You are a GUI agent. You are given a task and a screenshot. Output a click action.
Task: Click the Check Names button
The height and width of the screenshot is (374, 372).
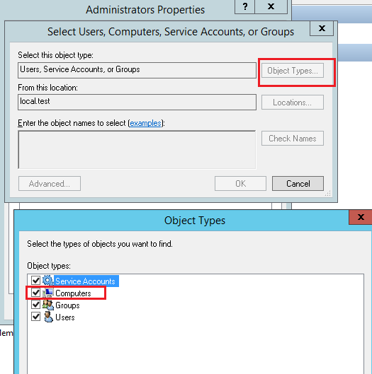293,139
